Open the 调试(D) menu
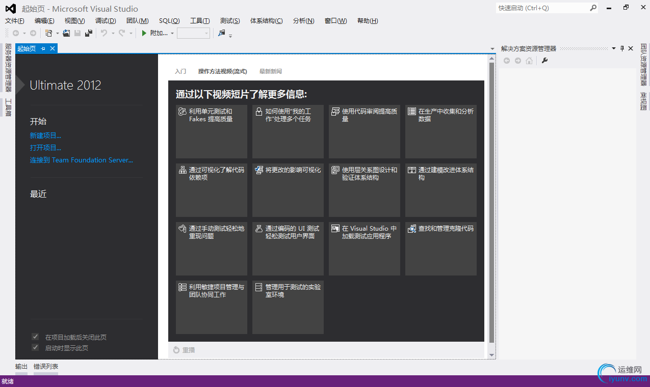Viewport: 650px width, 387px height. pos(106,21)
